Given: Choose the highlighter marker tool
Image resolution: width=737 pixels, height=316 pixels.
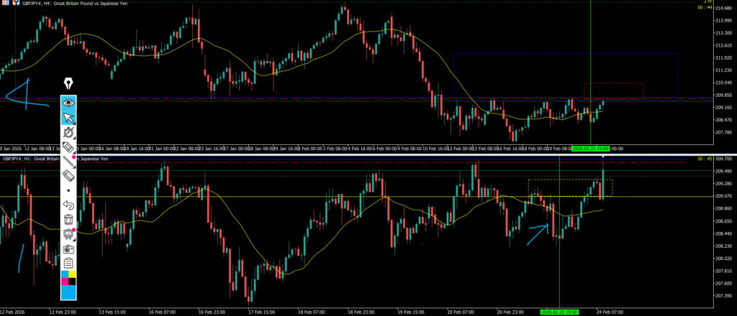Looking at the screenshot, I should point(69,147).
